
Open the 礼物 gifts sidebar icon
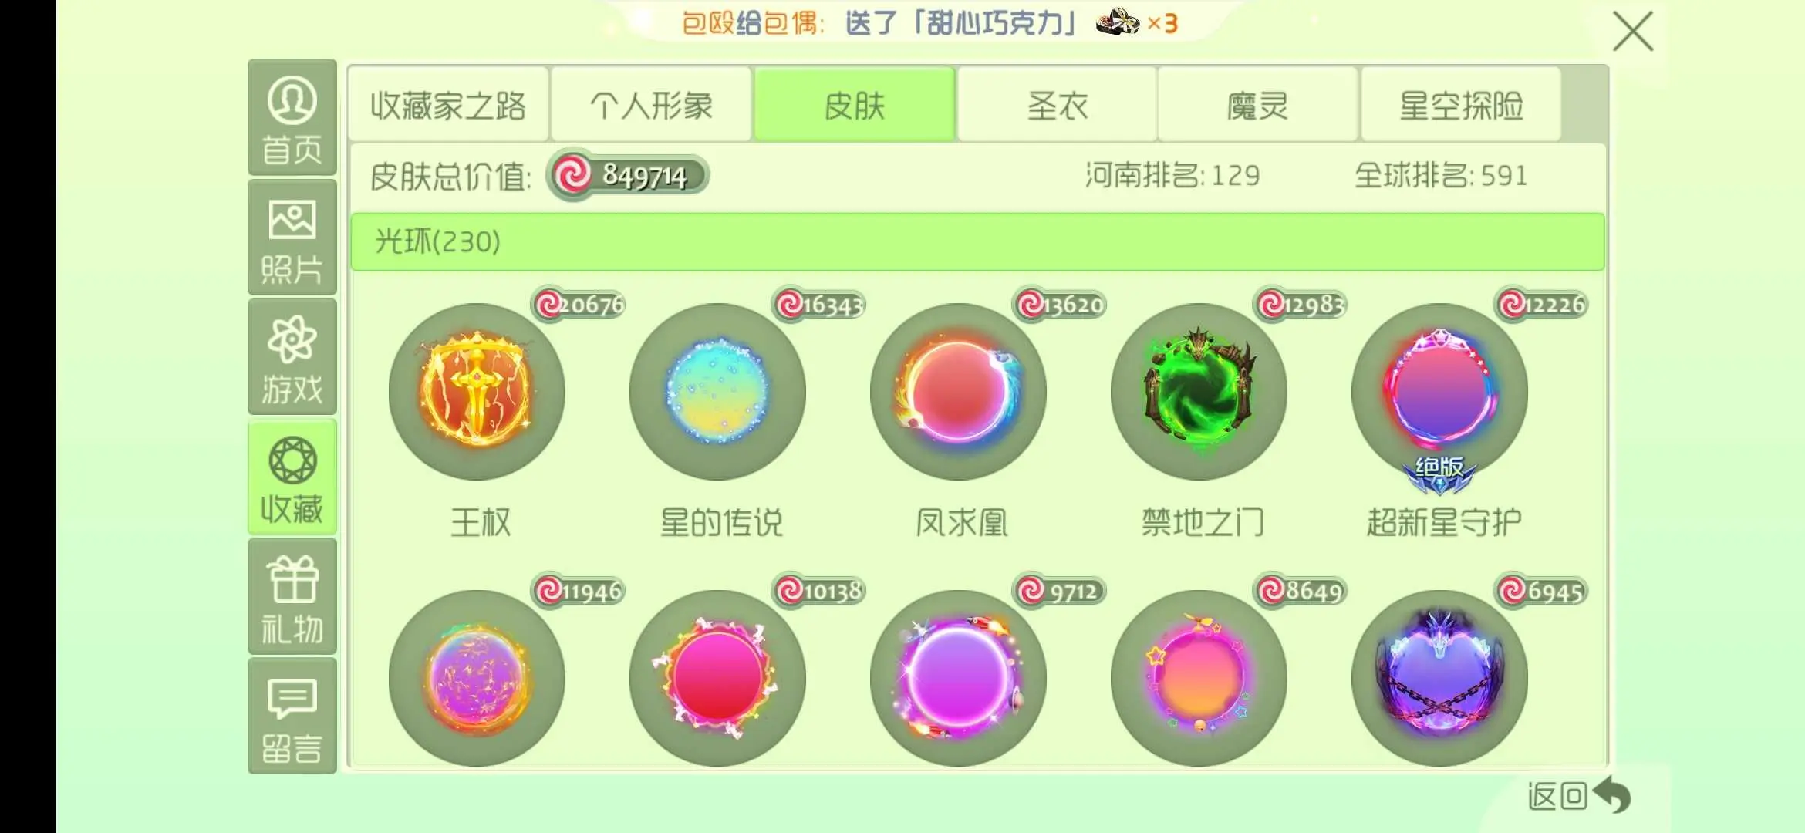pos(292,597)
